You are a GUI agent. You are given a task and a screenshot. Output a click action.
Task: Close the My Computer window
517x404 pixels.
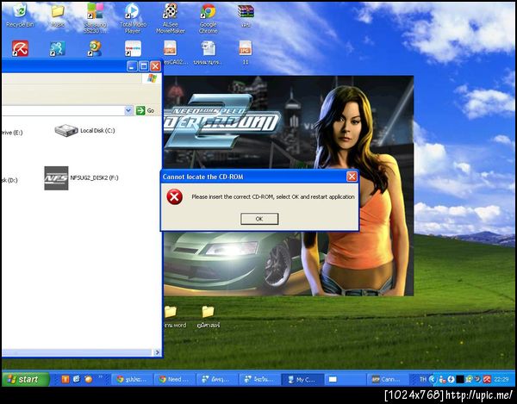pyautogui.click(x=155, y=66)
